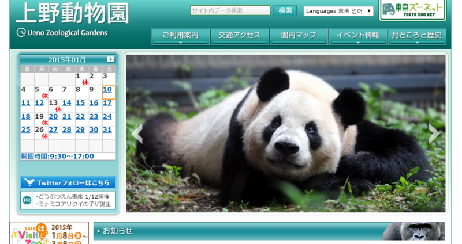Open ご利用案内 menu
Screen dimensions: 462x244
click(x=181, y=36)
